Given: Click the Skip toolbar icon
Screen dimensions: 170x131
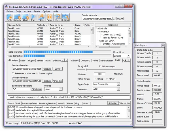Looking at the screenshot, I should click(x=42, y=17).
